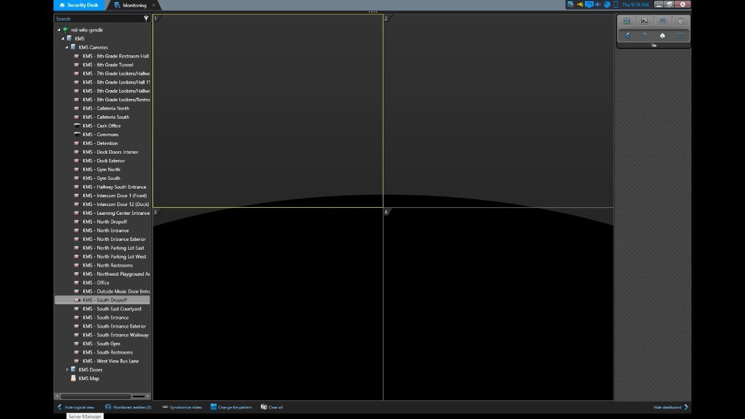Switch to the Security Desk home tab
Viewport: 745px width, 419px height.
click(x=80, y=5)
